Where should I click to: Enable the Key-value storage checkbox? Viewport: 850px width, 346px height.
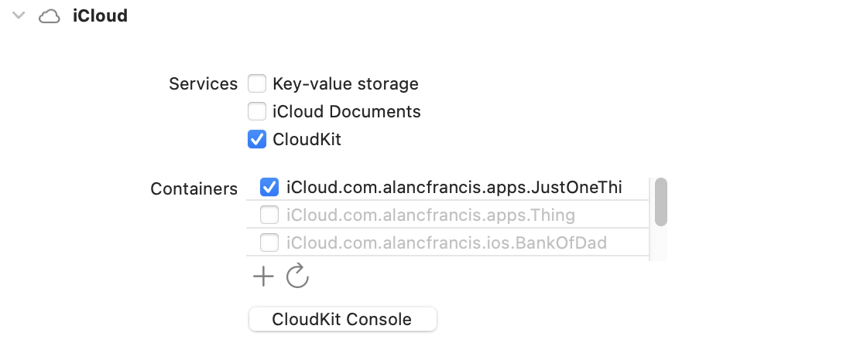[x=257, y=83]
